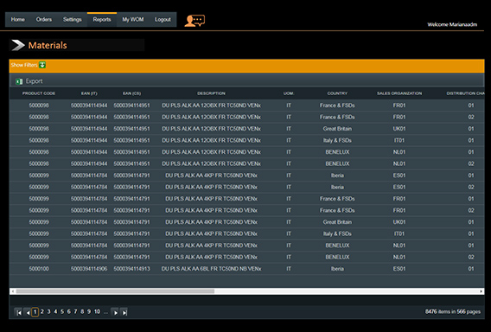Click ES01 in the 5000100 row
Screen dimensions: 491x332
click(399, 269)
